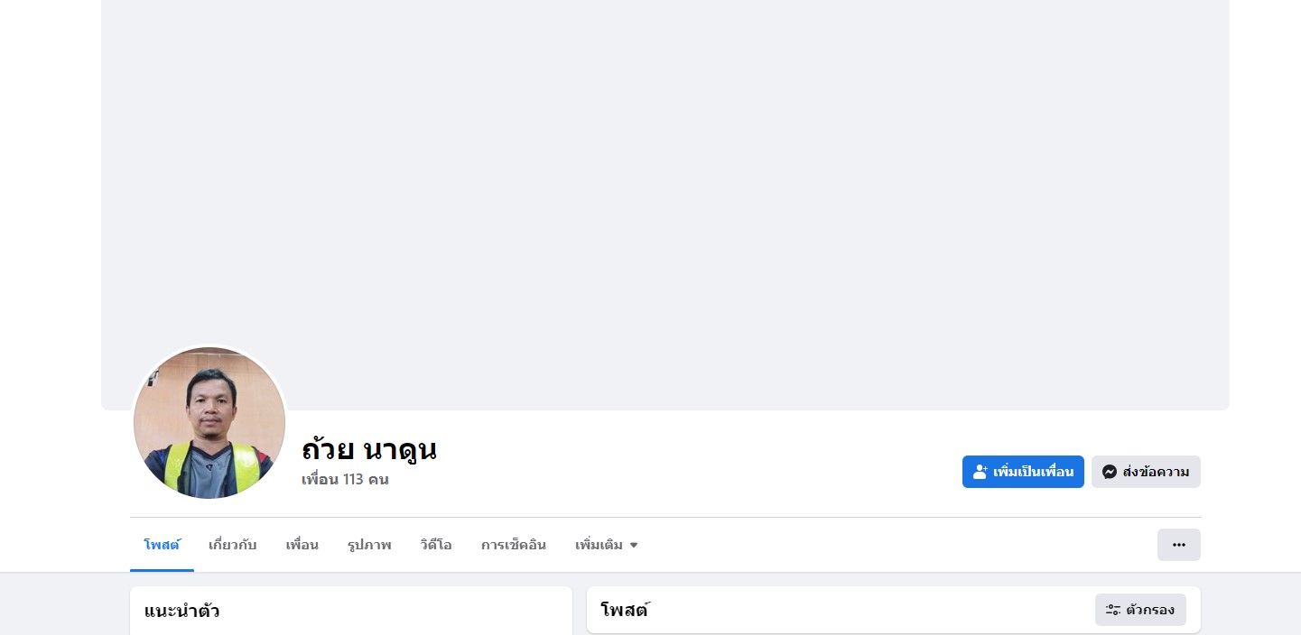Switch to the โพสต์ tab
The image size is (1301, 635).
pyautogui.click(x=162, y=545)
